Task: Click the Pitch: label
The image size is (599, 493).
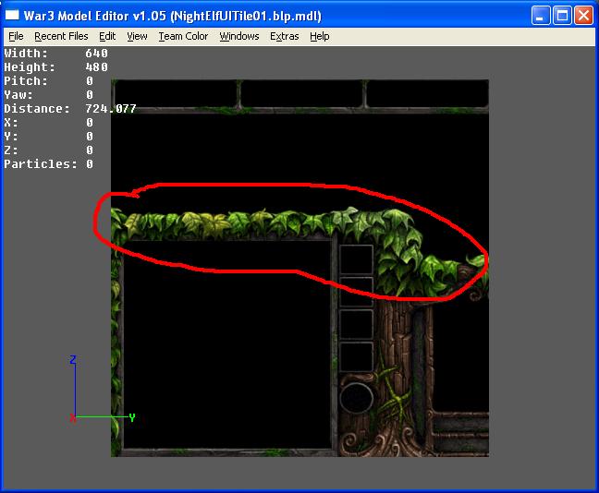Action: coord(26,81)
